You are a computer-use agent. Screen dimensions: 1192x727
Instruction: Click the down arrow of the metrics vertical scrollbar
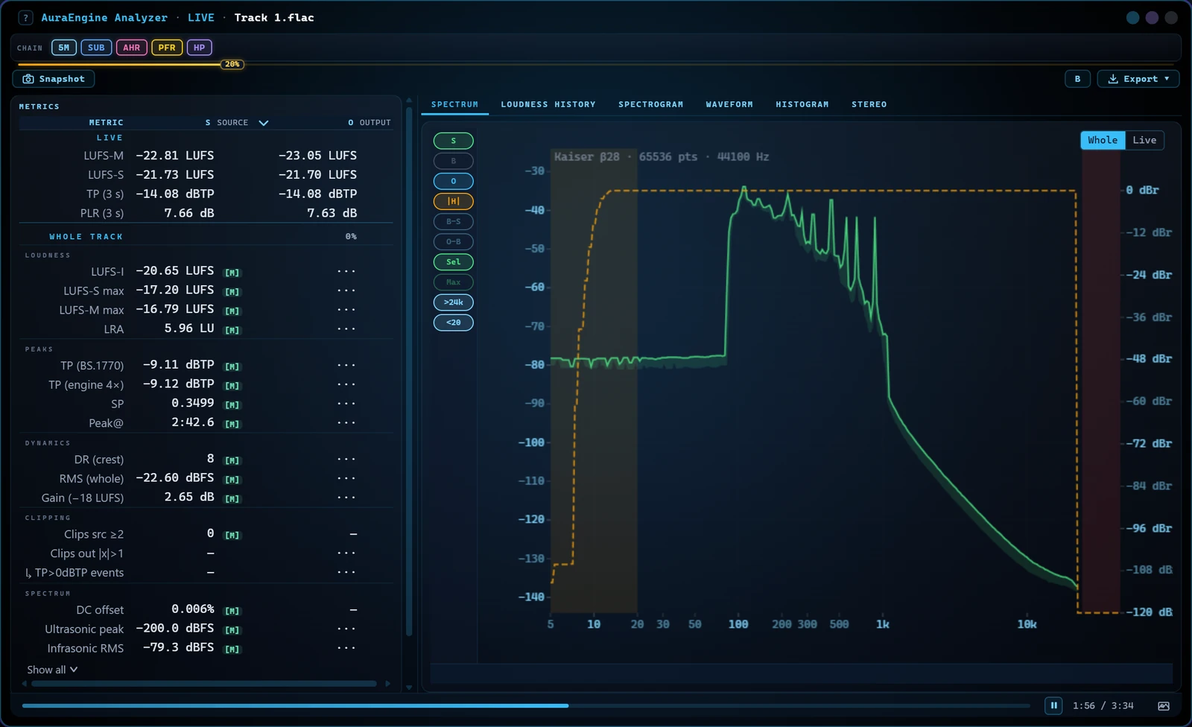[x=409, y=688]
